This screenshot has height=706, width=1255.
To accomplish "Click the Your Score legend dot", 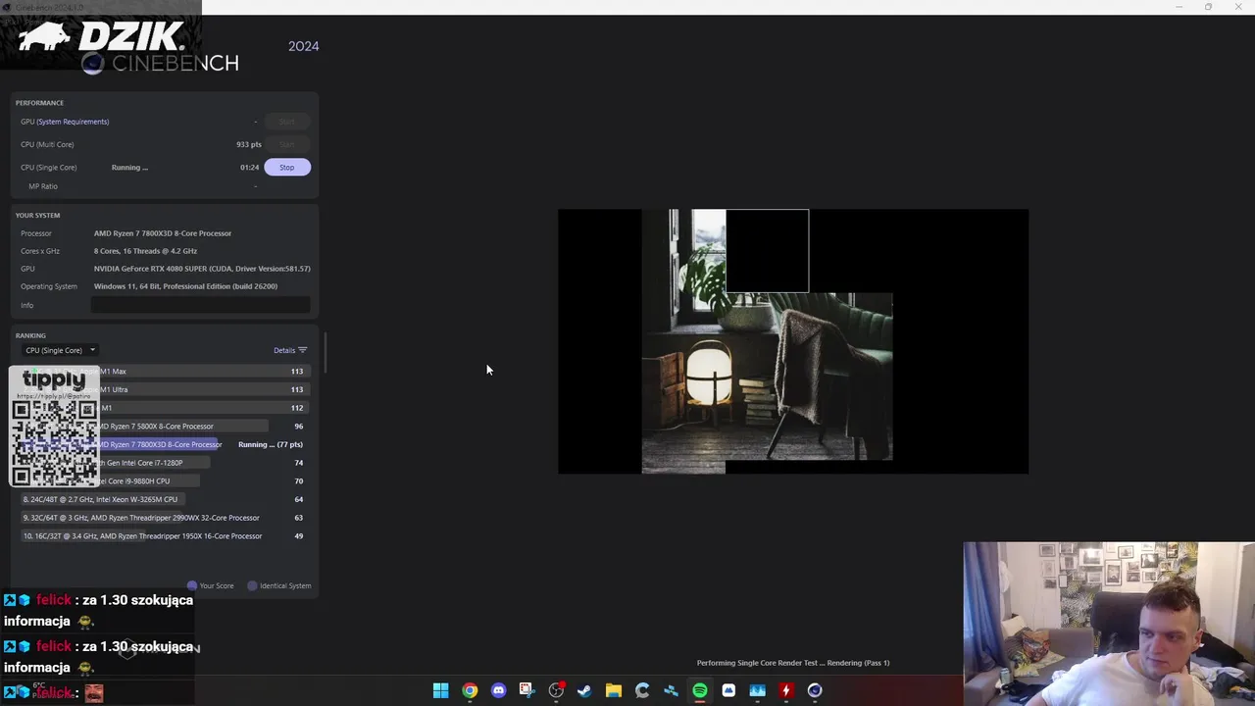I will coord(192,585).
